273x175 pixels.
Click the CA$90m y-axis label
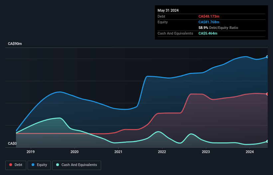click(x=15, y=44)
